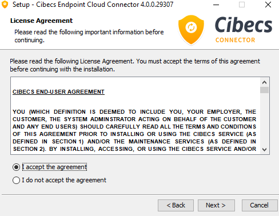Click the scroll down arrow in license box
Viewport: 279px width, 216px height.
[264, 150]
